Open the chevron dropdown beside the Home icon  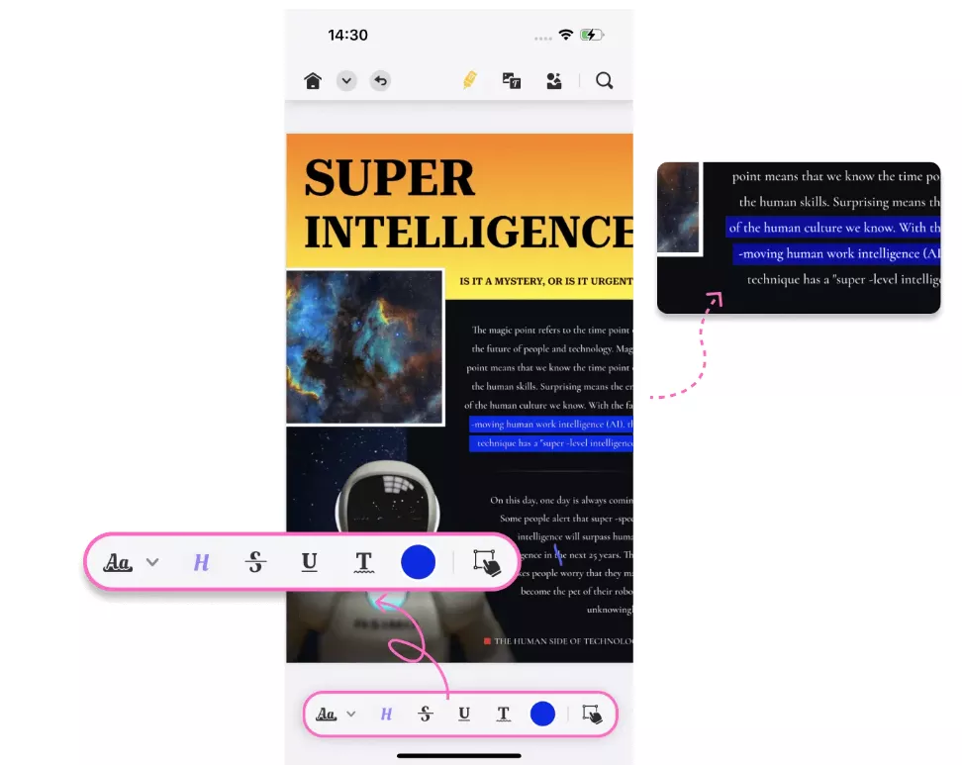pyautogui.click(x=346, y=80)
